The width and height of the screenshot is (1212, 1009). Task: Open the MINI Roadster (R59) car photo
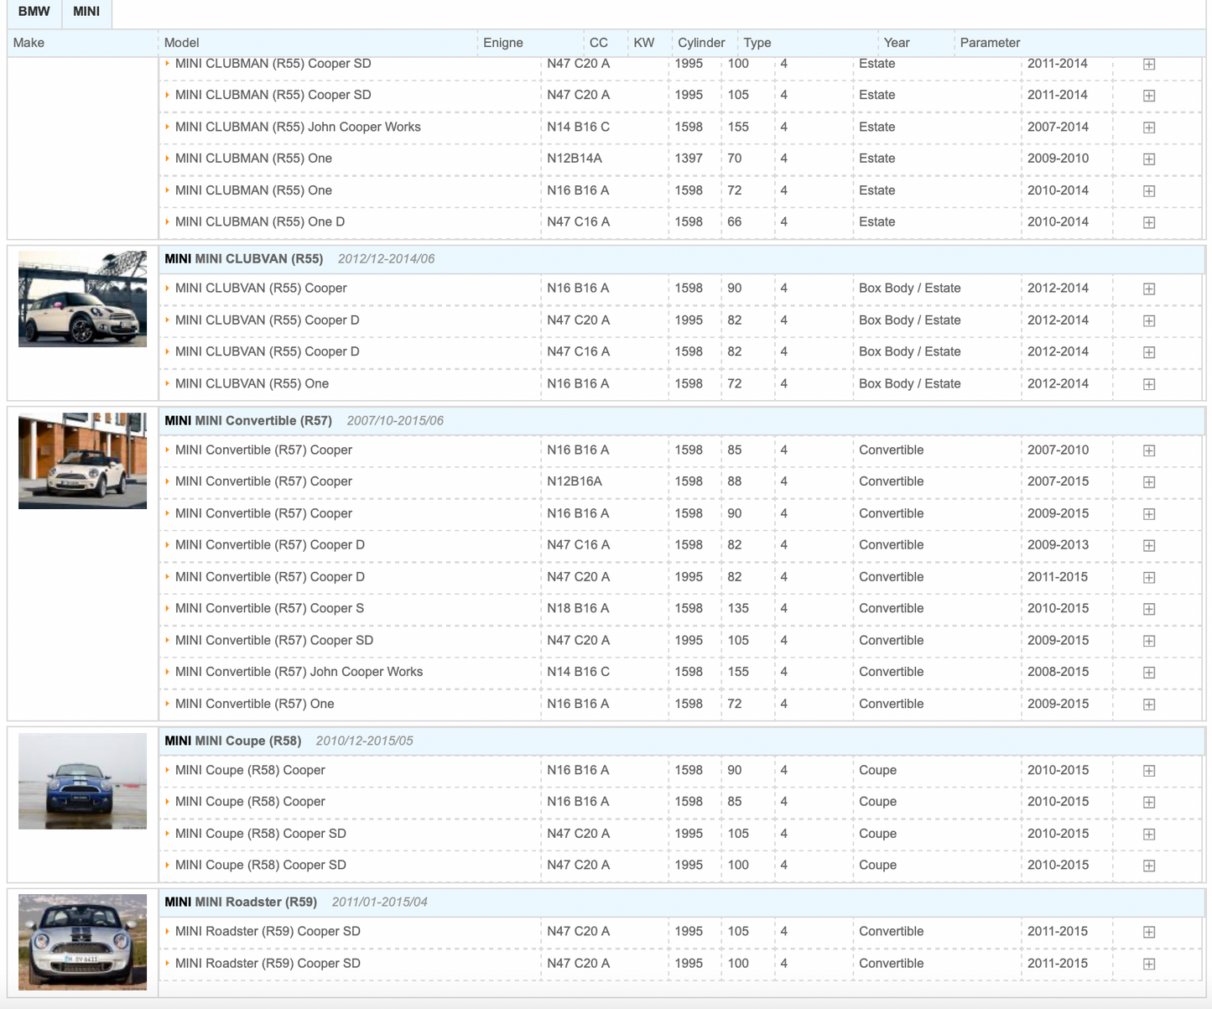(x=82, y=942)
